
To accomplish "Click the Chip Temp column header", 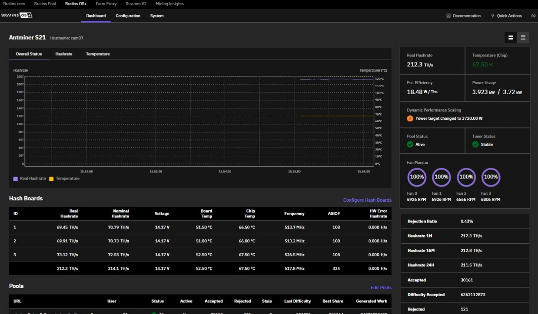I will point(250,213).
